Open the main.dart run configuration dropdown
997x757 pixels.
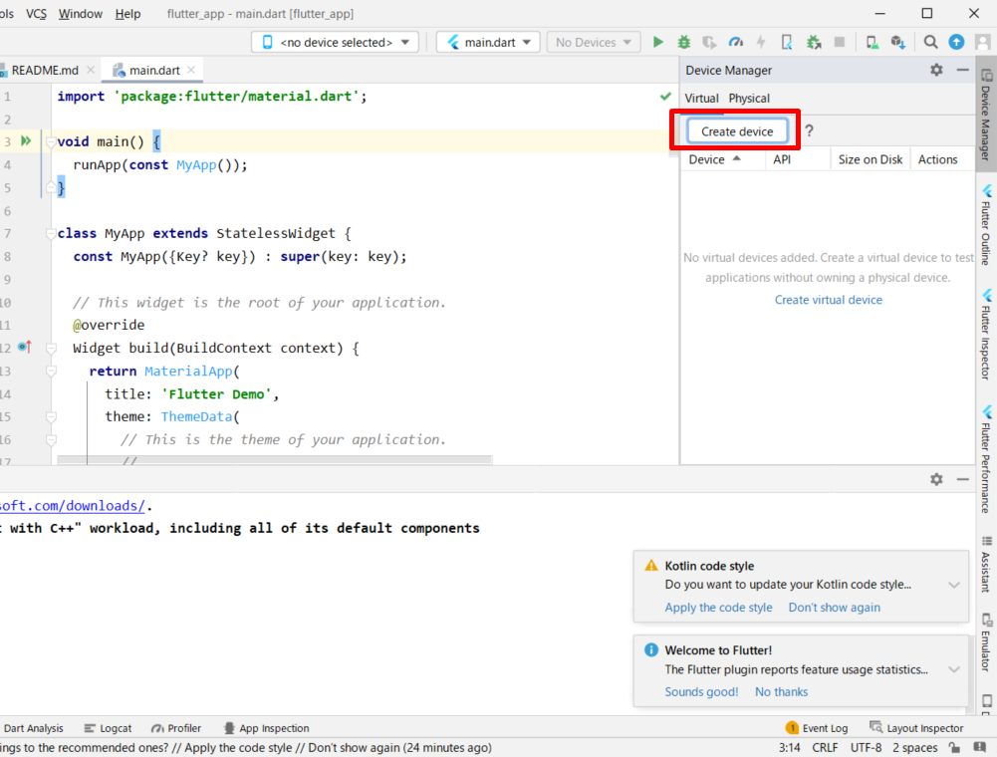[x=488, y=42]
